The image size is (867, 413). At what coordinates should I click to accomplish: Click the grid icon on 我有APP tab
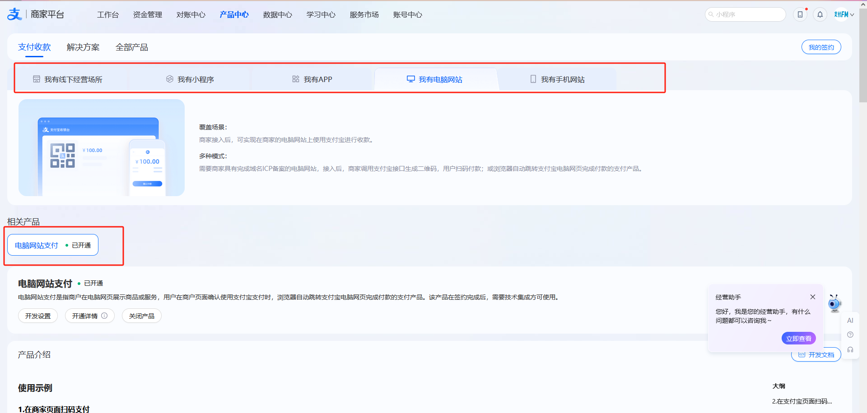(296, 79)
